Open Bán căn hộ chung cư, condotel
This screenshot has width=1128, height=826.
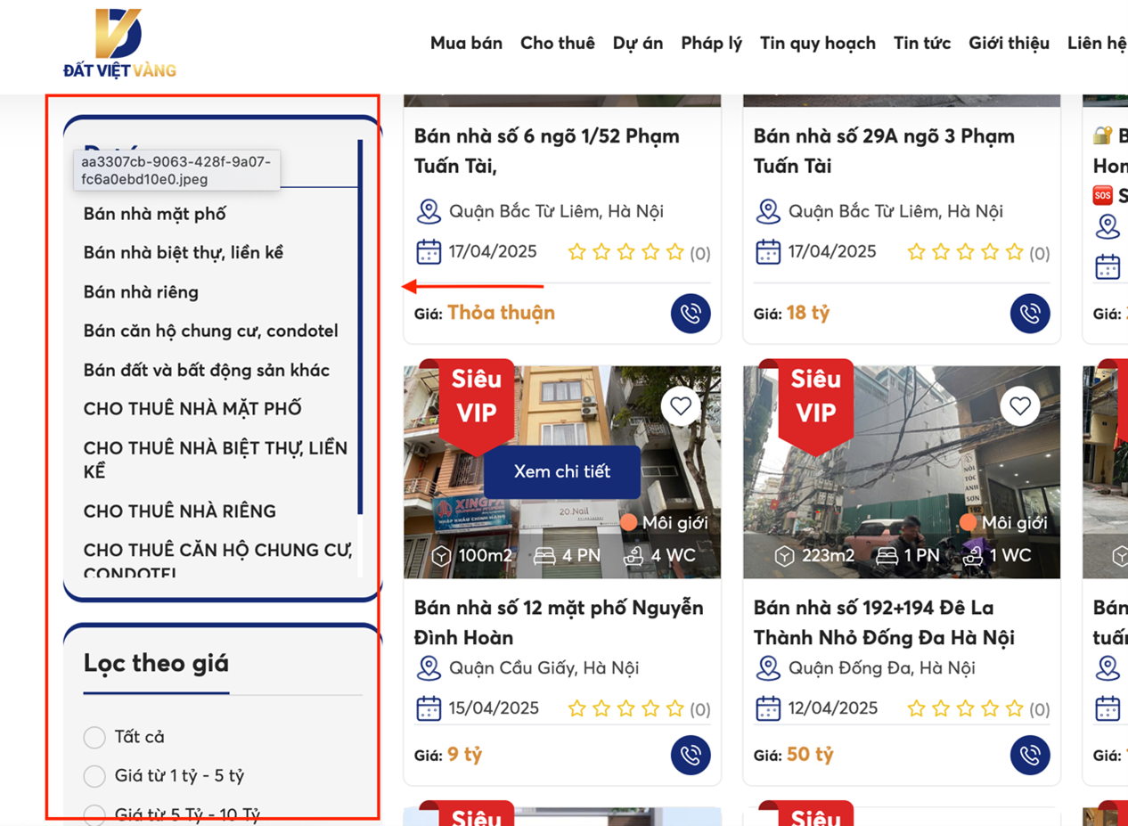click(211, 331)
